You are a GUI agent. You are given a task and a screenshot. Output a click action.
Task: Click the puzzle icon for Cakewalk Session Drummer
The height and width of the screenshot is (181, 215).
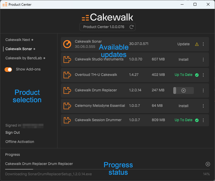[67, 120]
